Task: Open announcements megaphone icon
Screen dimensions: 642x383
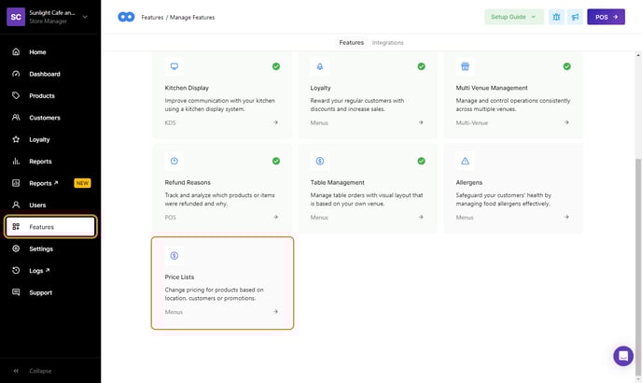Action: coord(575,17)
